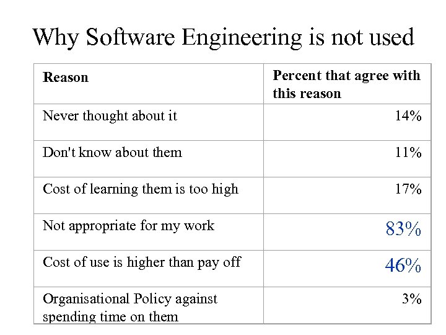Click the 'Organisational Policy against' text line
Image resolution: width=446 pixels, height=335 pixels.
pos(130,299)
